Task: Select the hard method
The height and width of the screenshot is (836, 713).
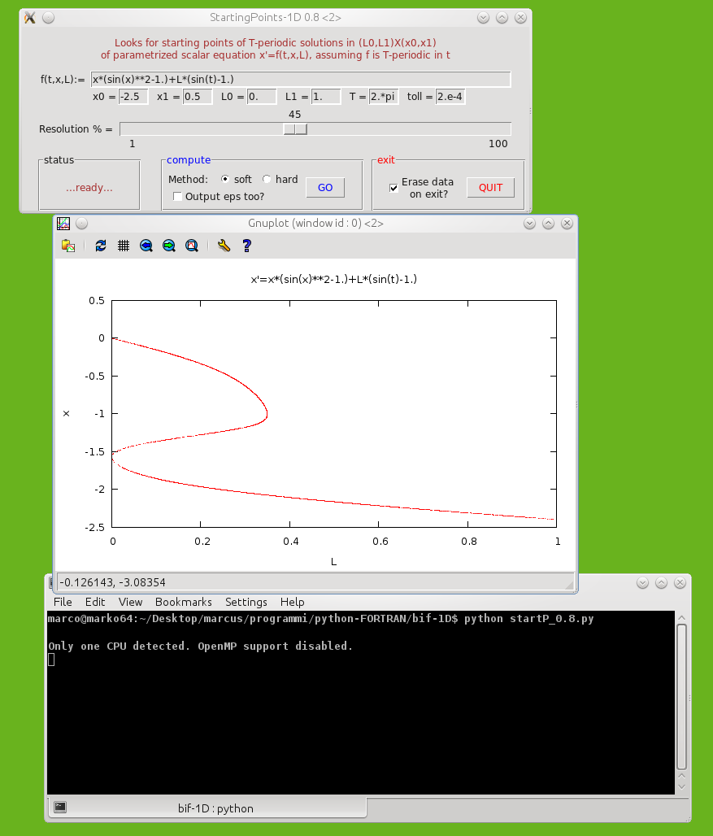Action: coord(267,179)
